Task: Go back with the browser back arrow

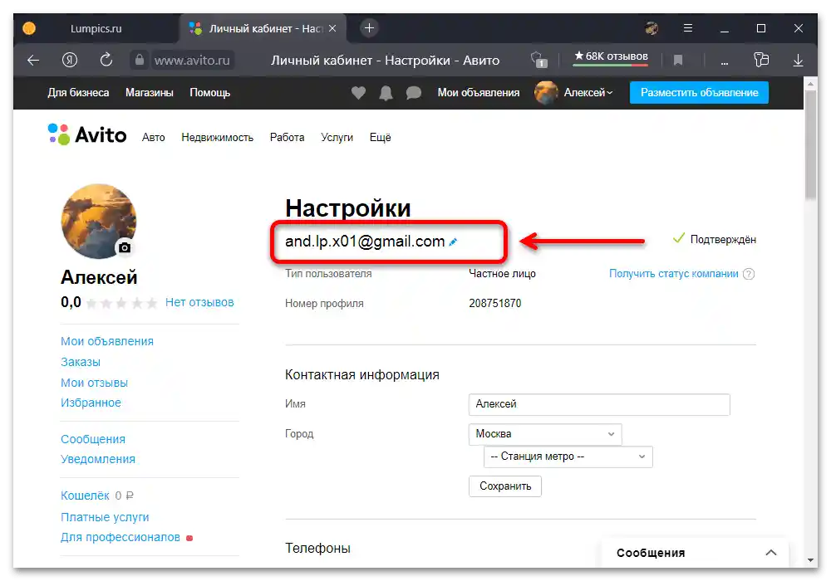Action: pyautogui.click(x=33, y=61)
